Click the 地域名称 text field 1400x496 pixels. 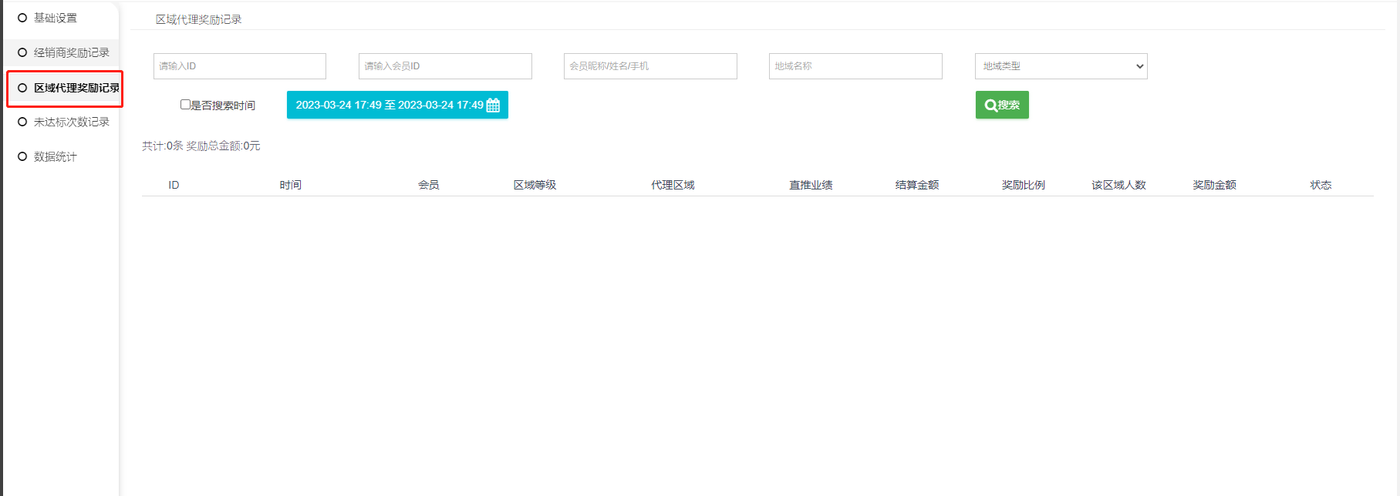(x=855, y=66)
